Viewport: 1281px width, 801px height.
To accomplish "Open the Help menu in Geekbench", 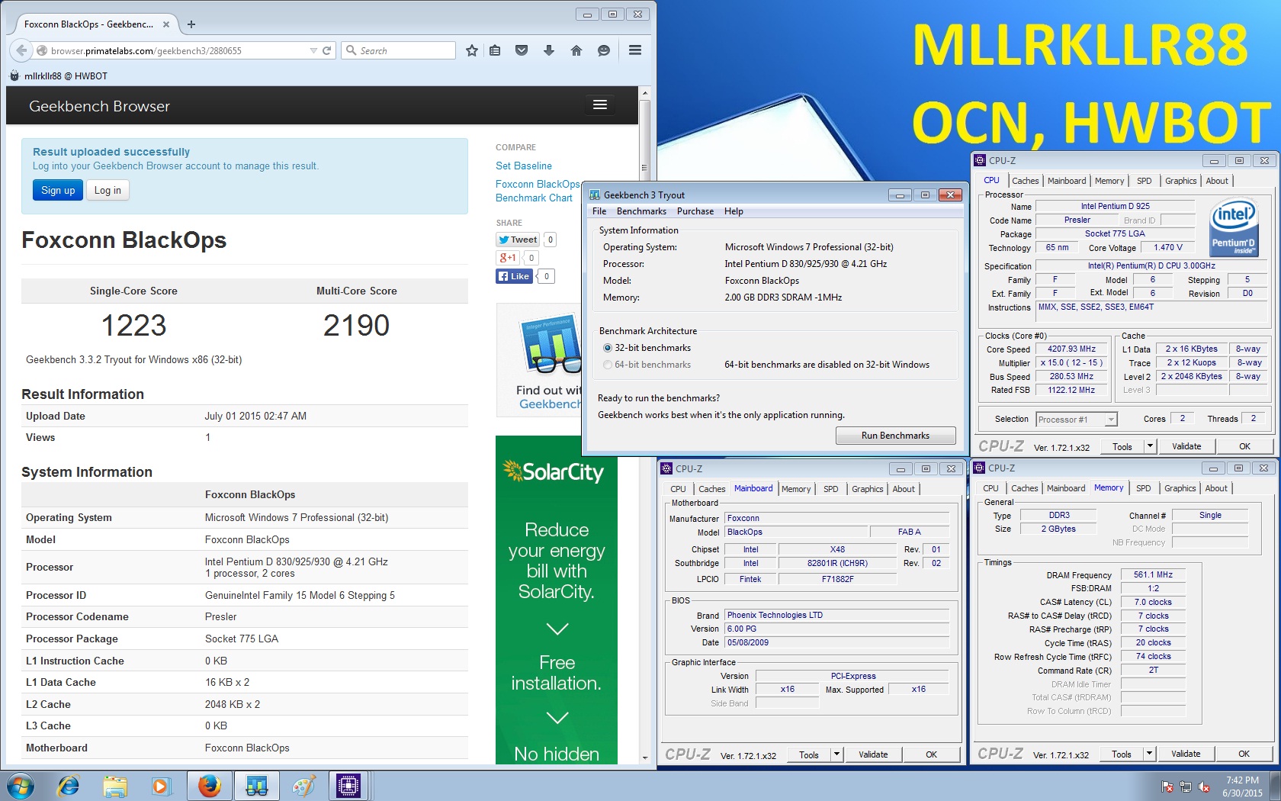I will pyautogui.click(x=734, y=211).
